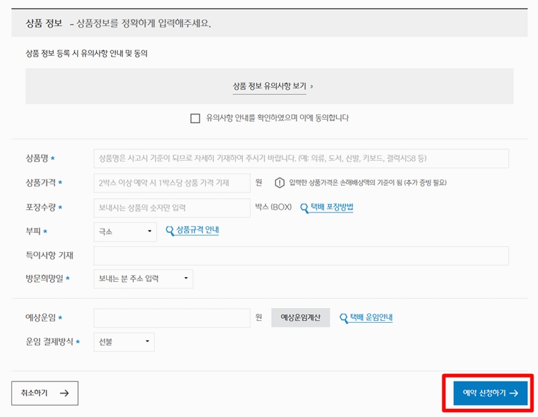Click the magnifier icon beside 상품규격 안내
538x417 pixels.
(170, 231)
